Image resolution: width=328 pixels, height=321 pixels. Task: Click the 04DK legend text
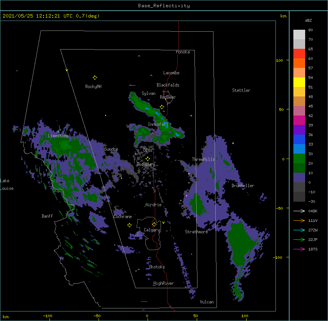click(313, 211)
